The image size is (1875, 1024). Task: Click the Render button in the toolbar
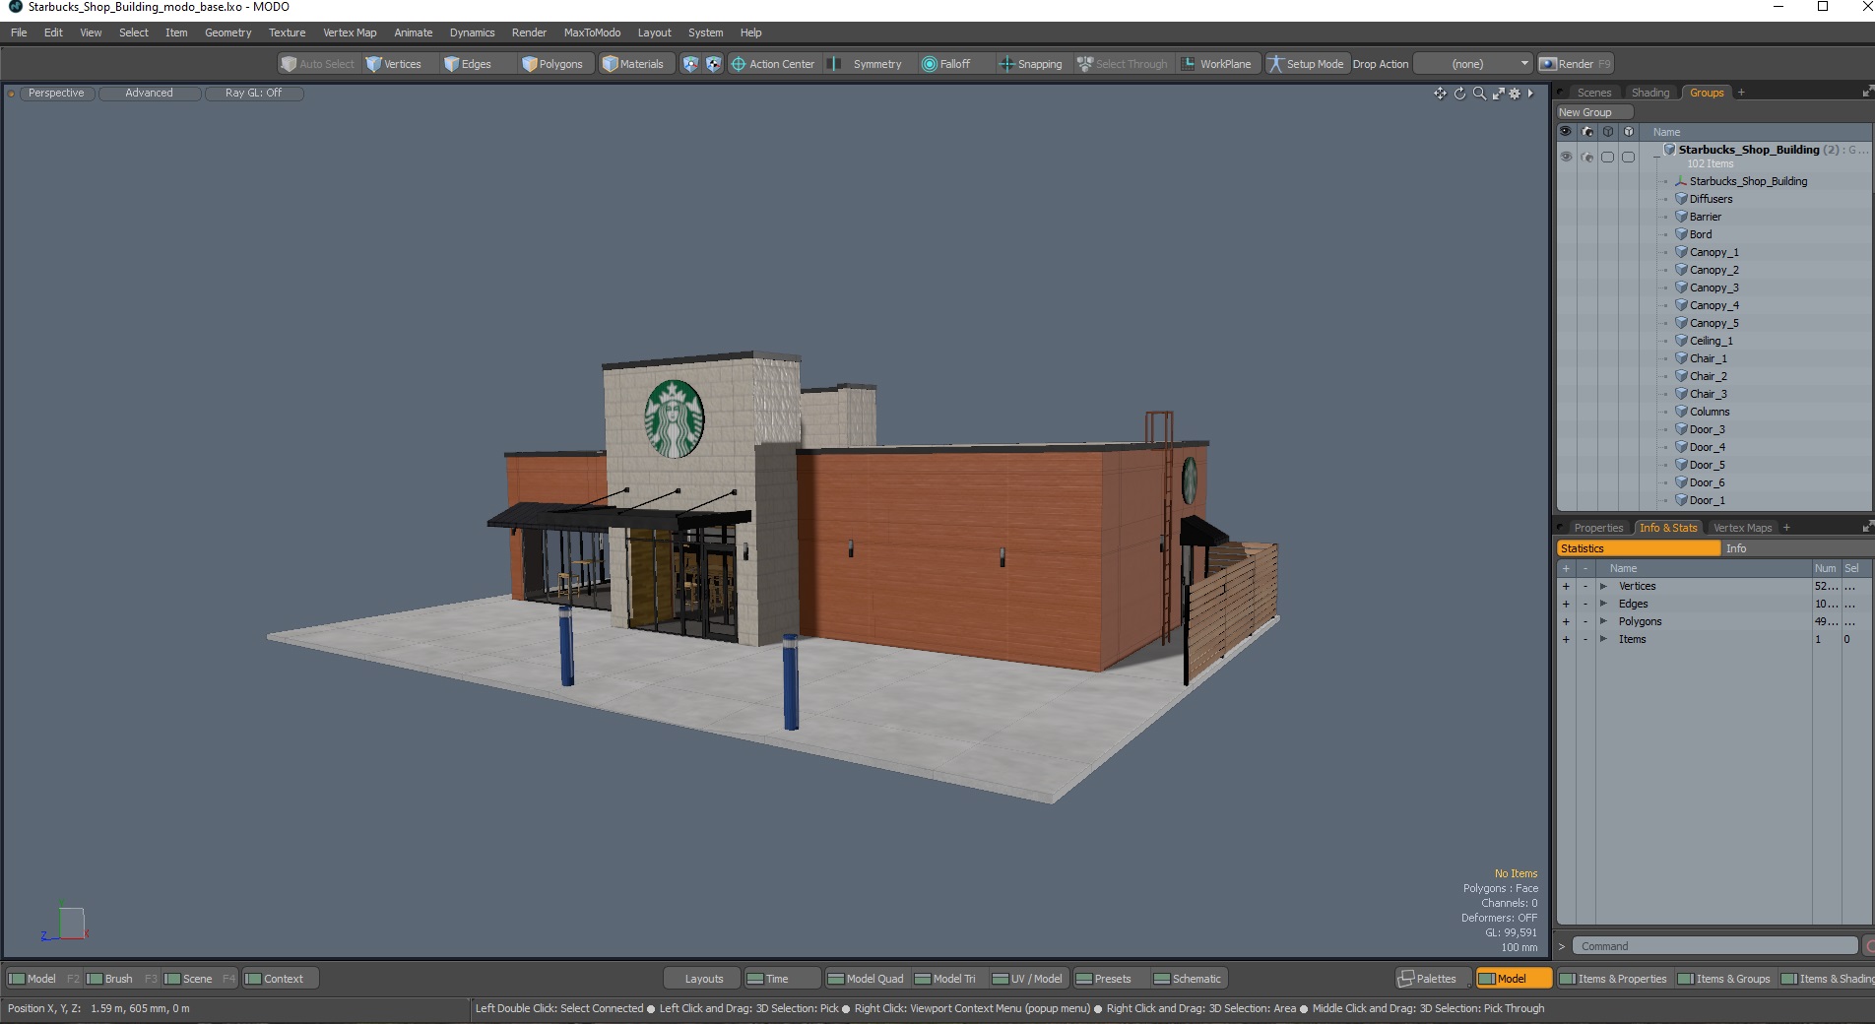1576,64
